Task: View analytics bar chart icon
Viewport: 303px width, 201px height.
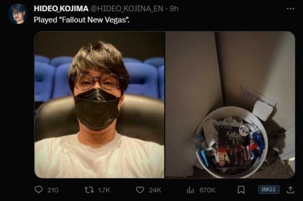Action: (190, 190)
